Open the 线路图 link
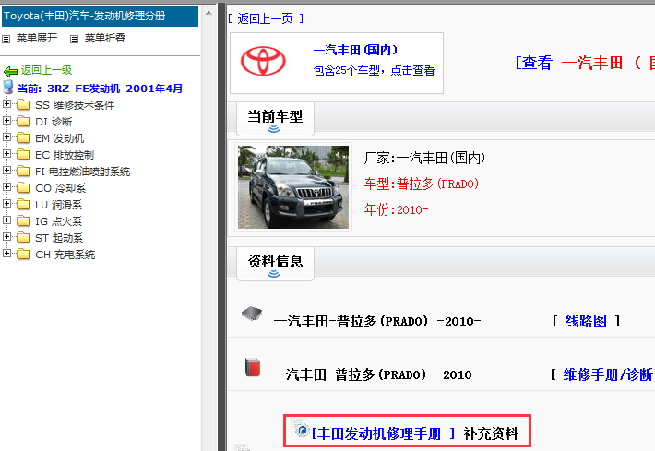Screen dimensions: 655x451 [x=586, y=321]
